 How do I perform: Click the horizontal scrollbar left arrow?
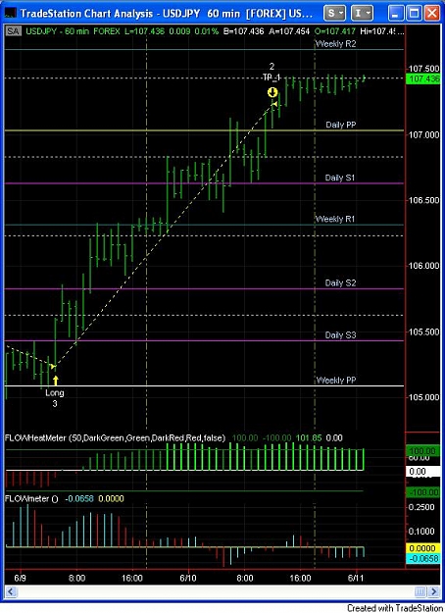point(11,591)
